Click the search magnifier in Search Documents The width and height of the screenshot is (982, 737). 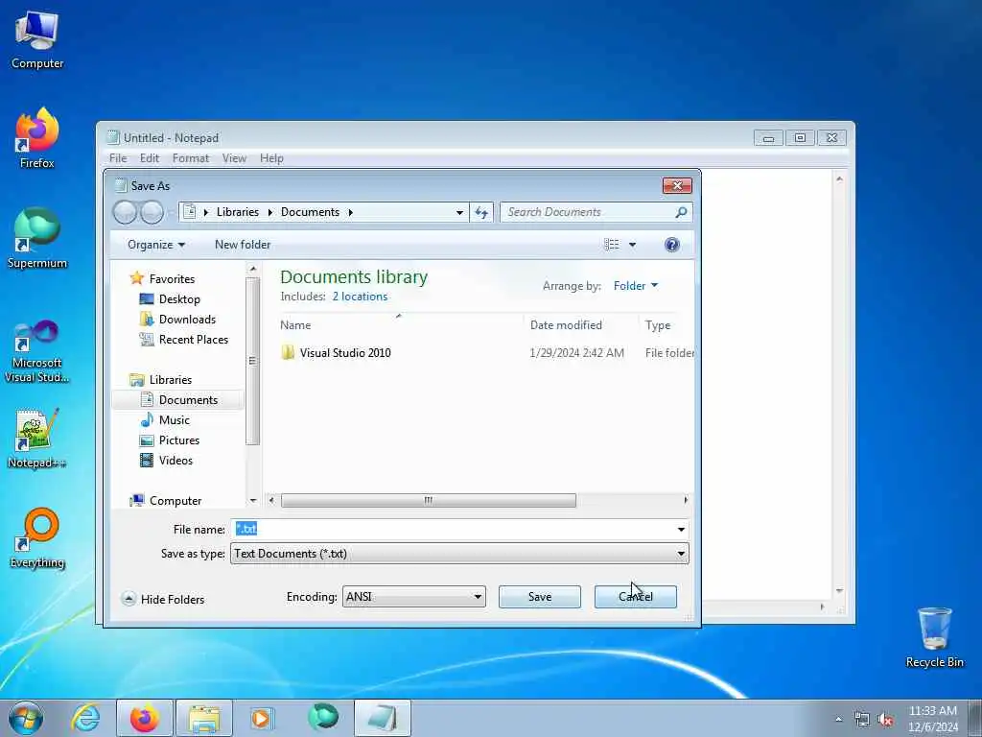[681, 212]
